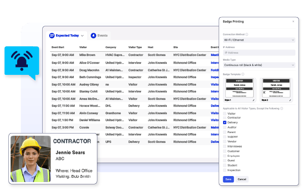Click company cell DHL

point(108,106)
